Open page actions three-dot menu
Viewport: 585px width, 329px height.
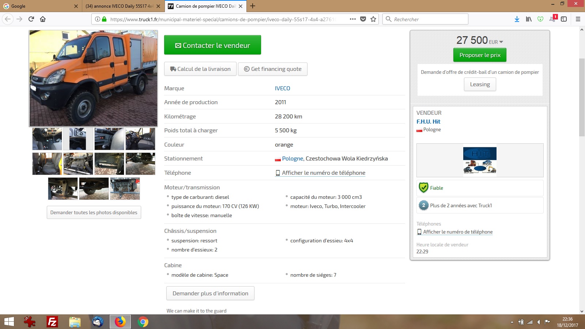pyautogui.click(x=352, y=19)
